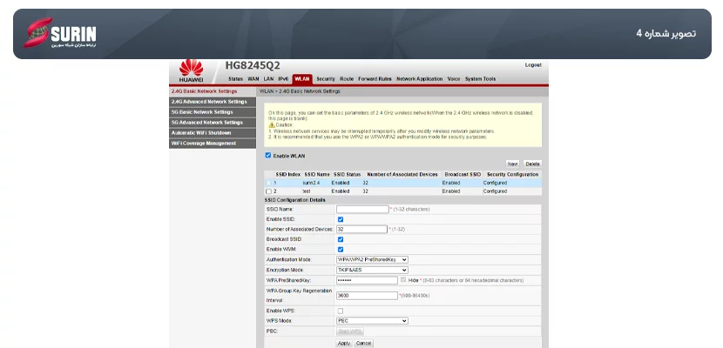
Task: Open the WPS Mode dropdown
Action: coord(372,321)
